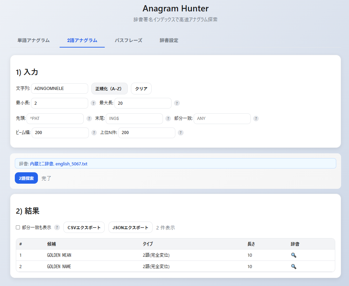349x286 pixels.
Task: Click help icon next to 上位N件 field
Action: tap(181, 133)
